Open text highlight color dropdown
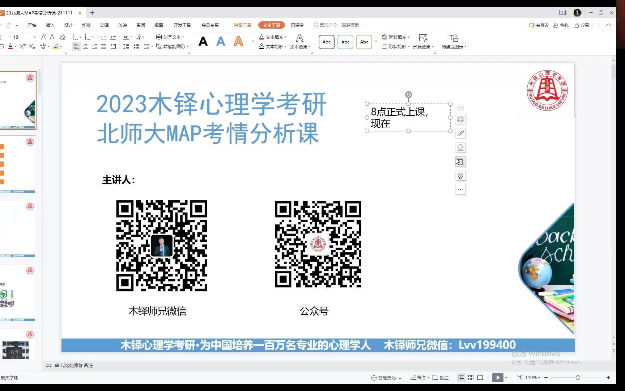 click(x=61, y=47)
